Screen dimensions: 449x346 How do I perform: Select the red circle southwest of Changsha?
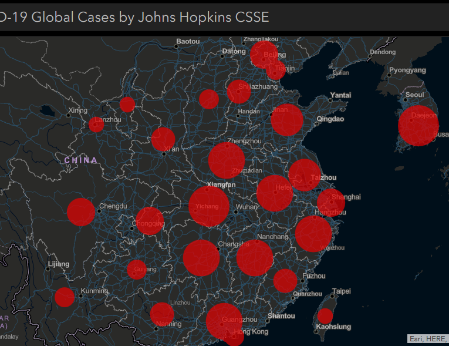(201, 258)
